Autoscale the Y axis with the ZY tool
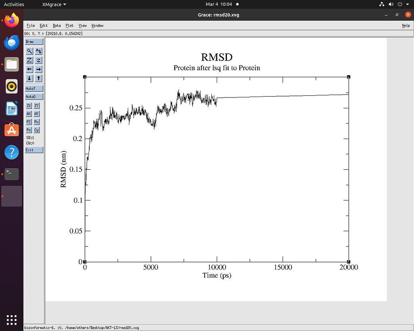414x331 pixels. tap(38, 105)
